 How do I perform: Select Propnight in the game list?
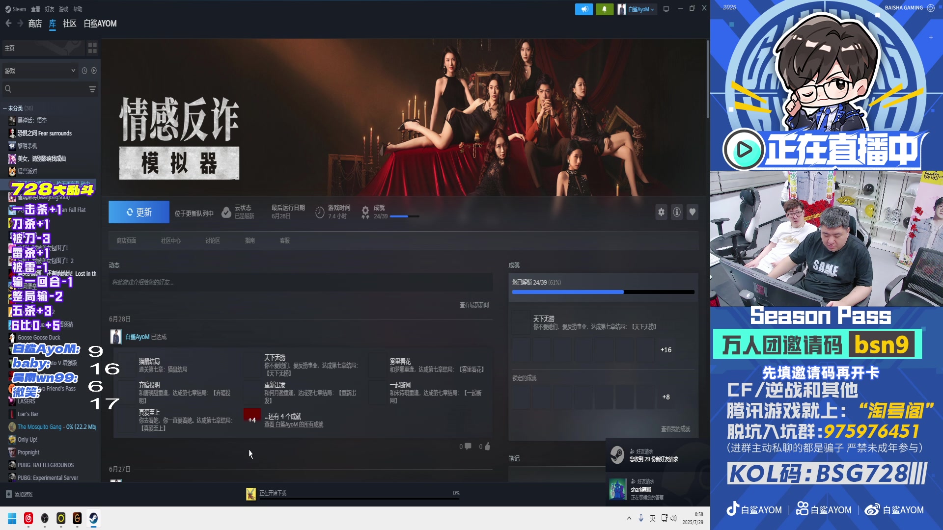[x=28, y=452]
